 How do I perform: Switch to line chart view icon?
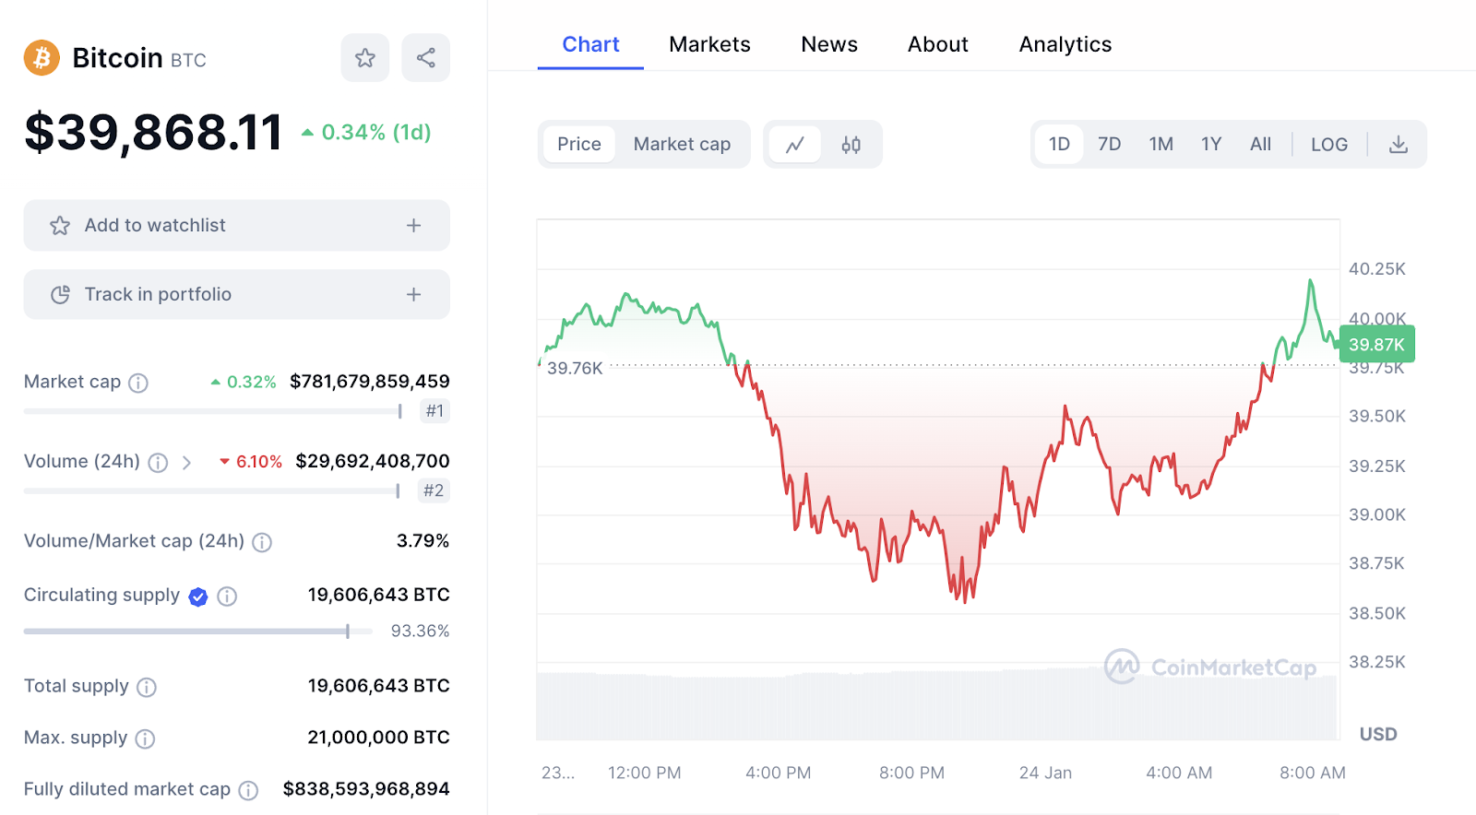[795, 145]
